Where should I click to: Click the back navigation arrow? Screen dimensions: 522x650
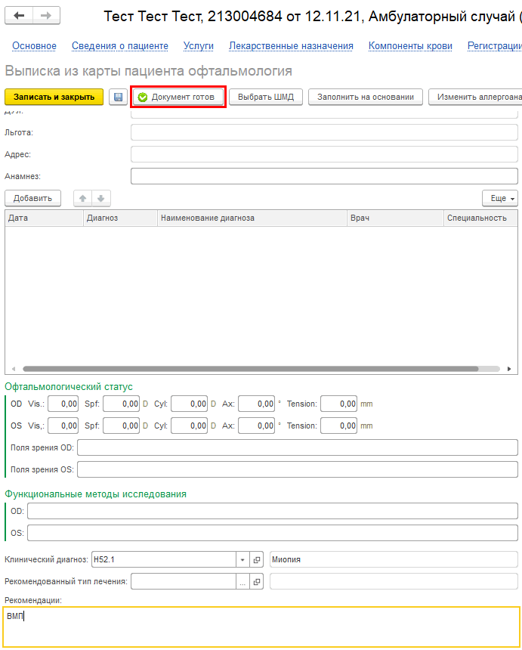click(20, 16)
